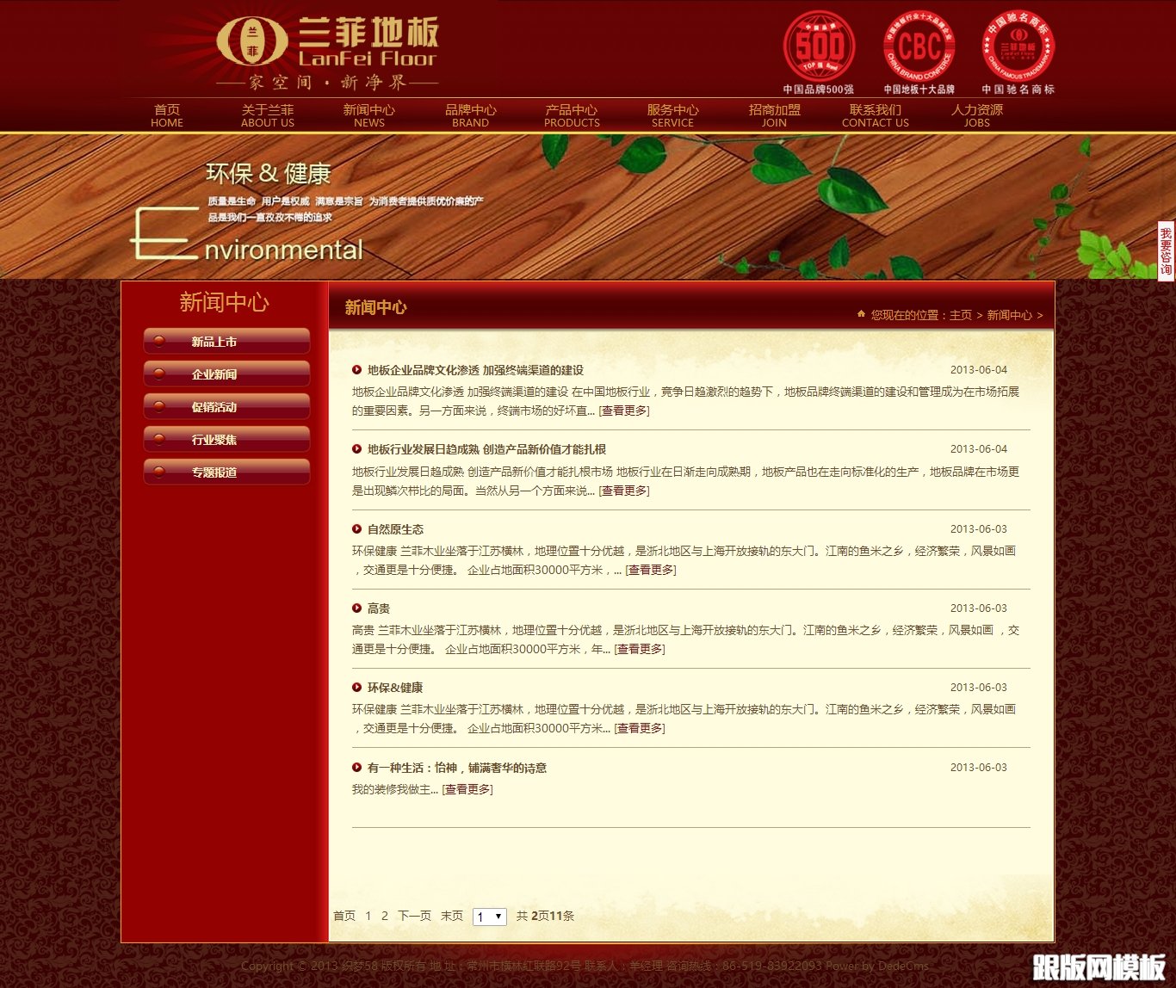The image size is (1176, 988).
Task: Go to page 2 in pagination
Action: click(384, 916)
